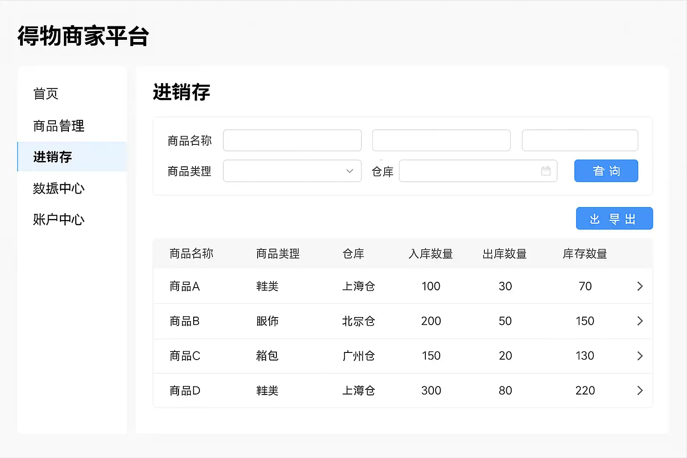Click the warehouse cell in the 商品B row
The image size is (687, 458).
[359, 321]
